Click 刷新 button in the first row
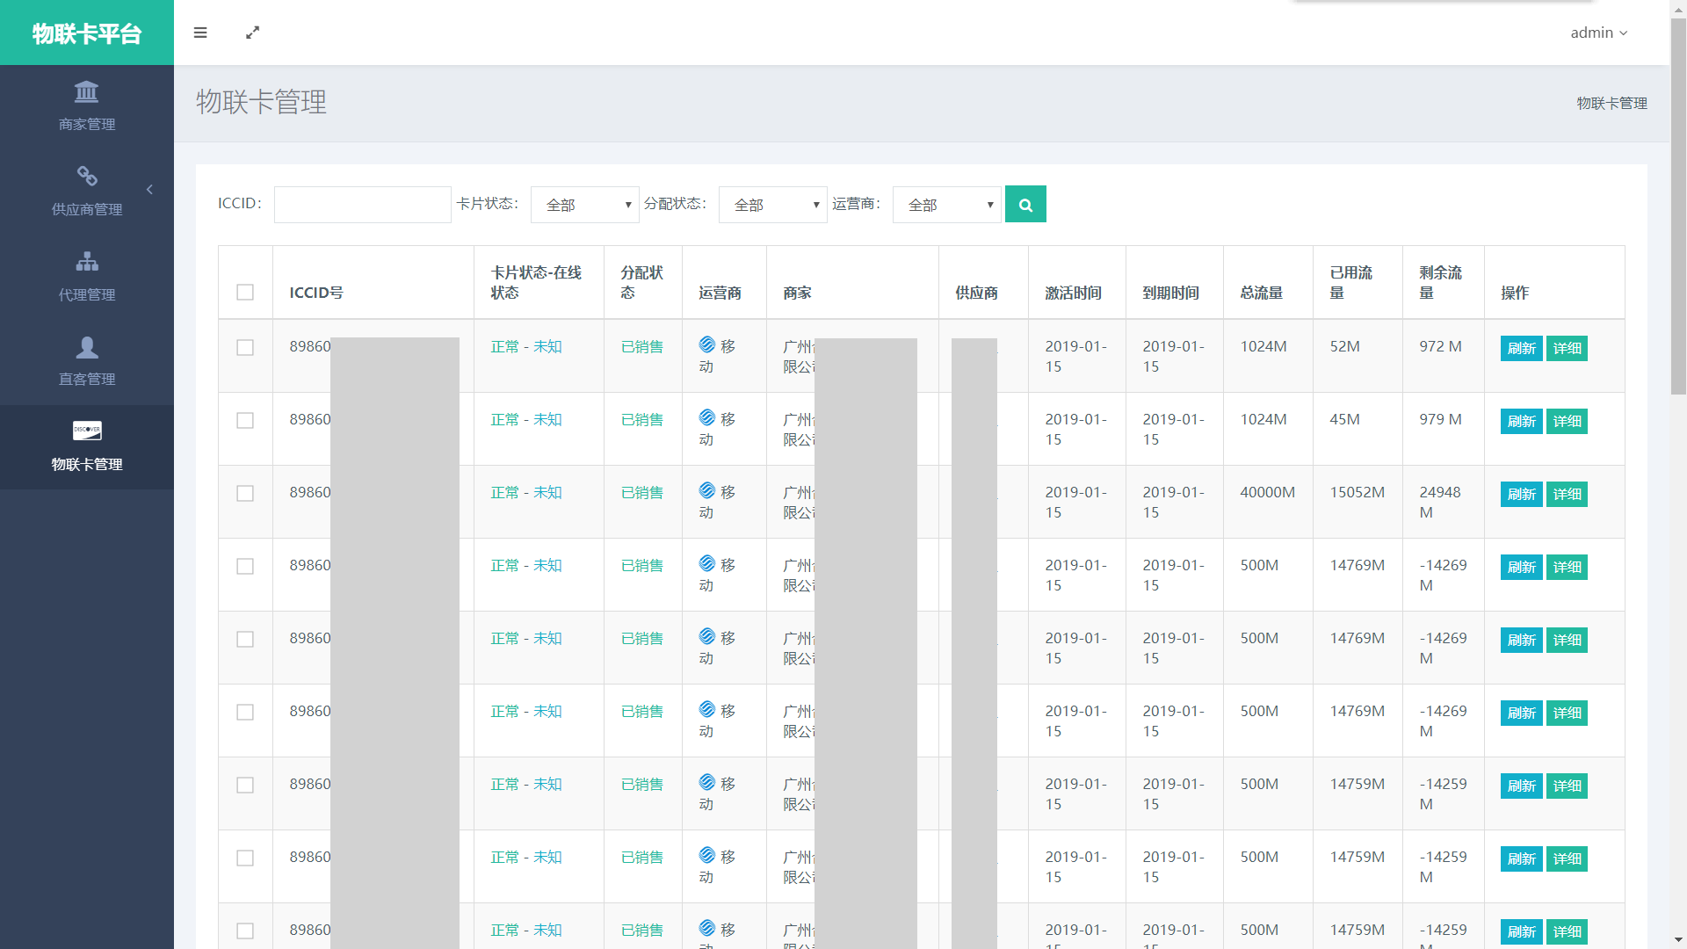This screenshot has width=1687, height=949. click(x=1521, y=349)
